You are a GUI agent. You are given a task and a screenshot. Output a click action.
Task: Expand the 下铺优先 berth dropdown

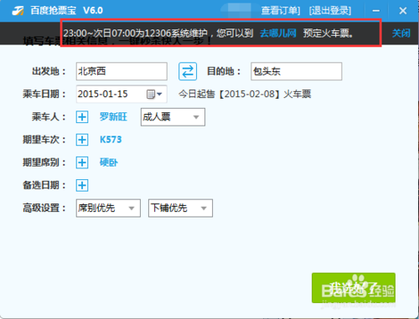pos(180,208)
